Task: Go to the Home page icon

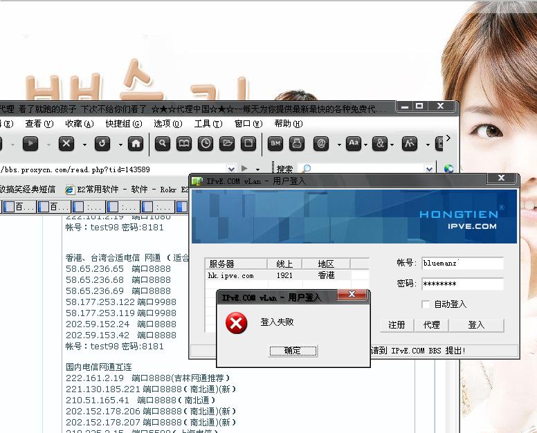Action: [136, 143]
